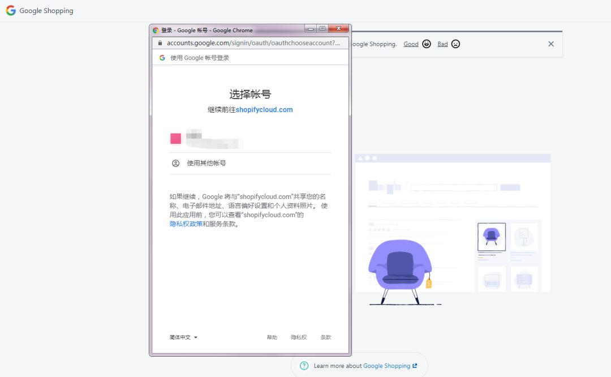
Task: Click the Chrome icon in popup title bar
Action: point(156,30)
